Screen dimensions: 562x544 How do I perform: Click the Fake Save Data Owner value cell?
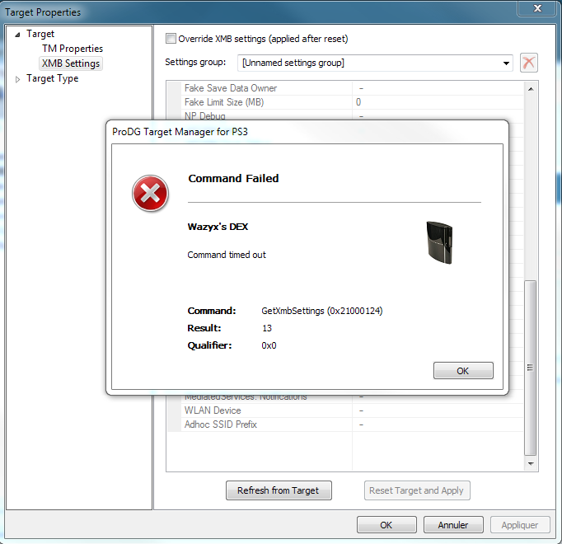pyautogui.click(x=438, y=88)
